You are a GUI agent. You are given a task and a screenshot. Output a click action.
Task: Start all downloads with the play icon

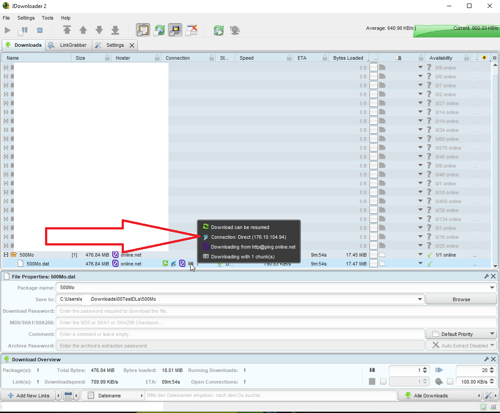pos(8,30)
